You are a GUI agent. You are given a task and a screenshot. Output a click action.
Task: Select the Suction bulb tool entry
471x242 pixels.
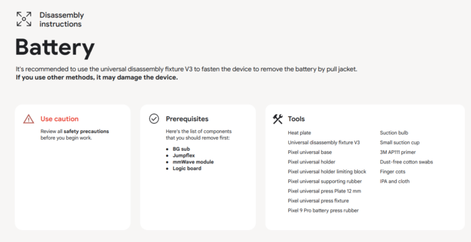click(x=393, y=133)
